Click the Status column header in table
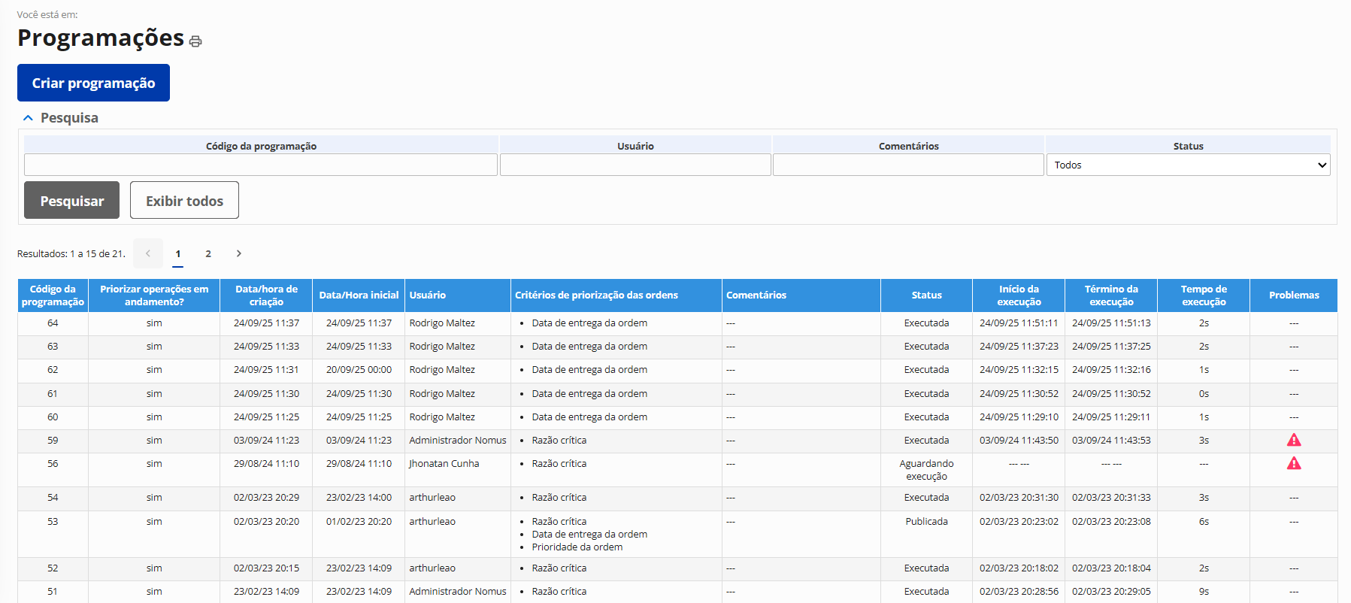 pos(926,295)
